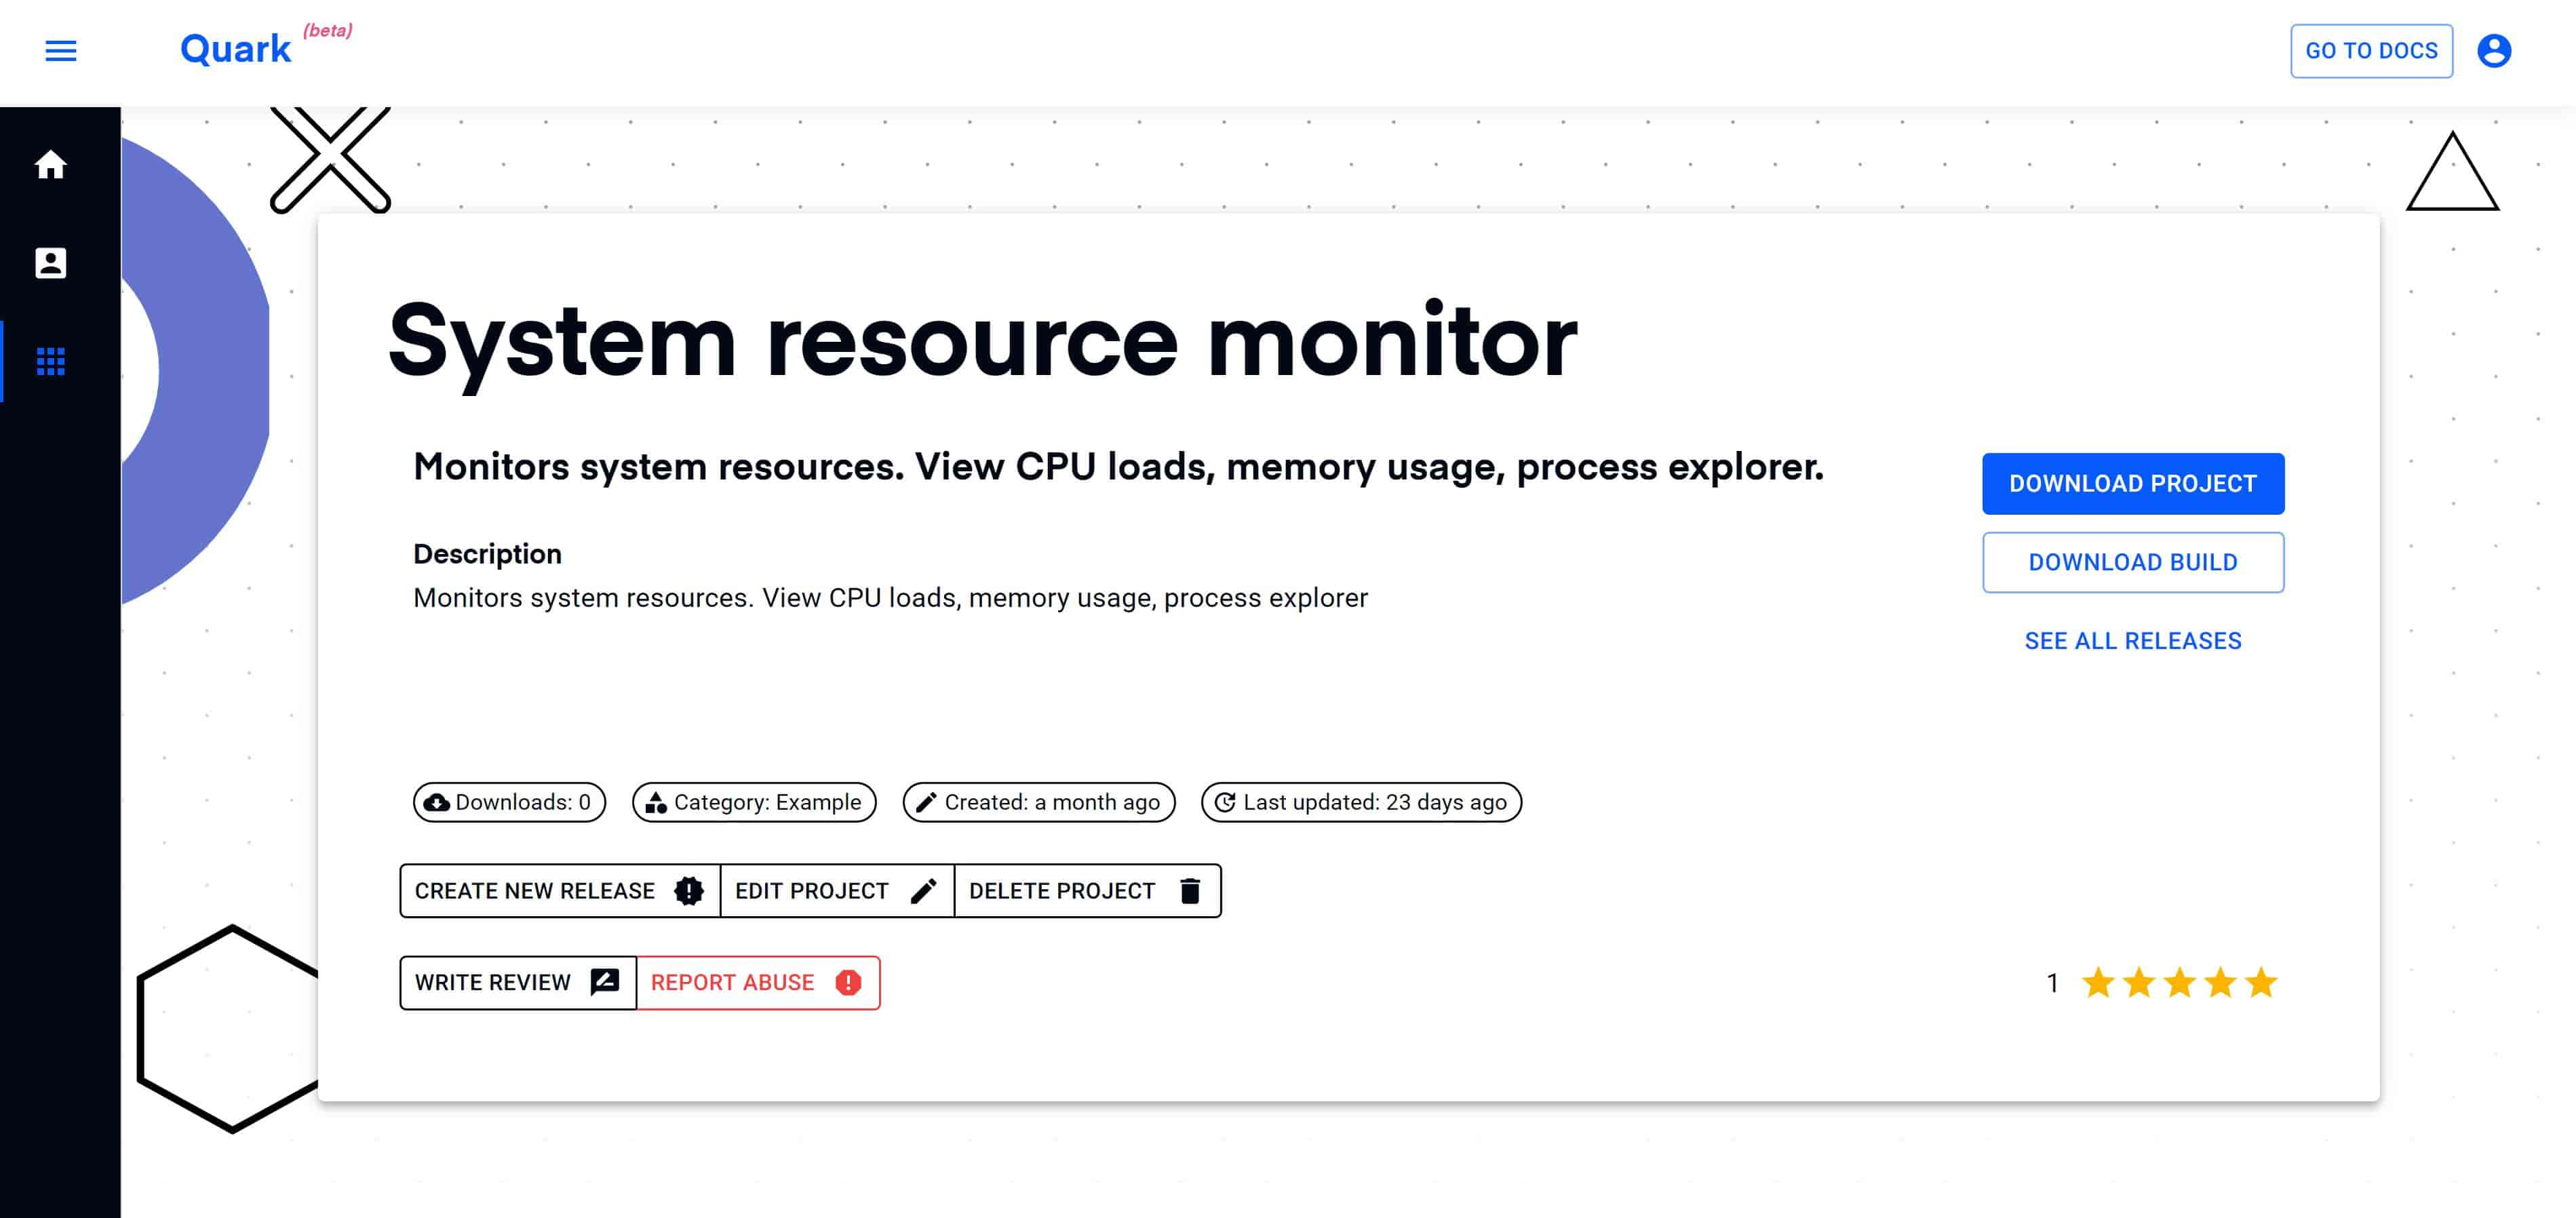Click the home icon in the sidebar

(50, 164)
